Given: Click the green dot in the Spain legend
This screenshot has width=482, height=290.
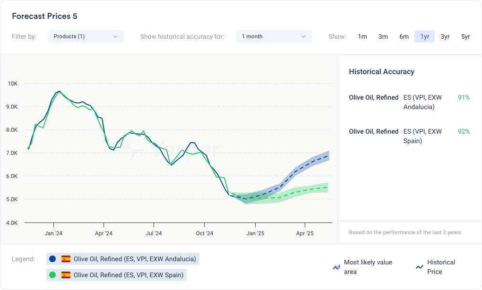Looking at the screenshot, I should tap(52, 275).
